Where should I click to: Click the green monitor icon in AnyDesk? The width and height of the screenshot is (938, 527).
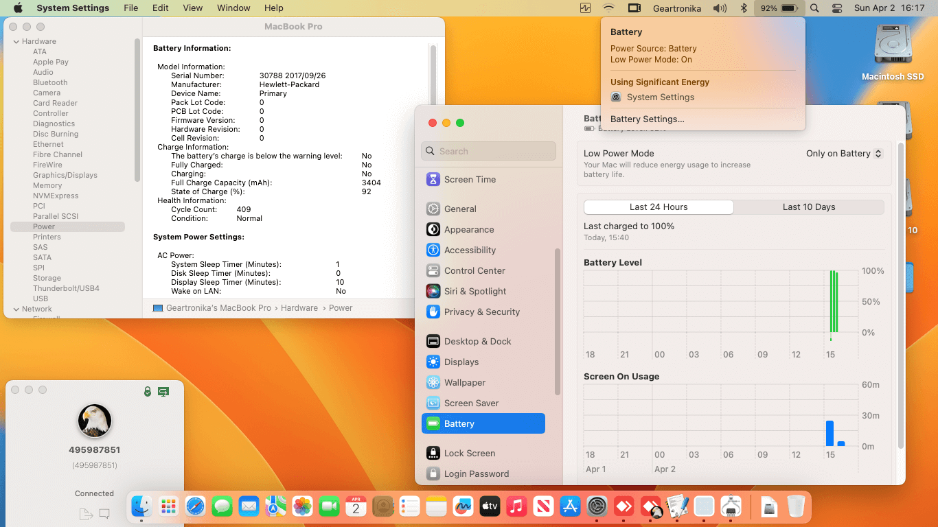[x=163, y=391]
